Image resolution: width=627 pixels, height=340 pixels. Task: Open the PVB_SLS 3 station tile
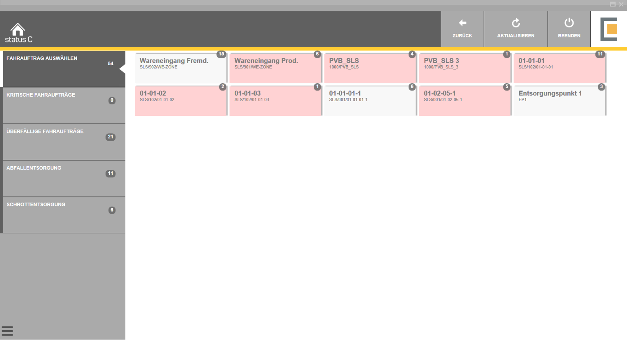[x=465, y=68]
